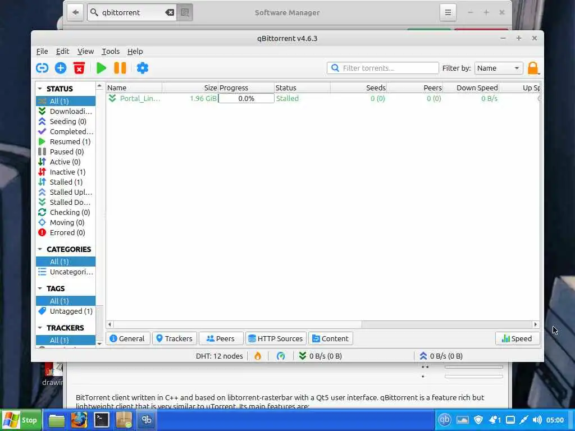
Task: Click the upload speed status indicator
Action: 441,356
